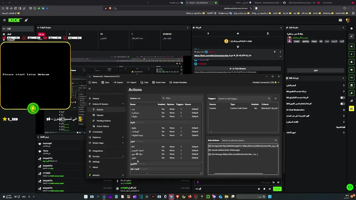The width and height of the screenshot is (356, 200).
Task: Click the green support bubble icon
Action: (x=350, y=187)
